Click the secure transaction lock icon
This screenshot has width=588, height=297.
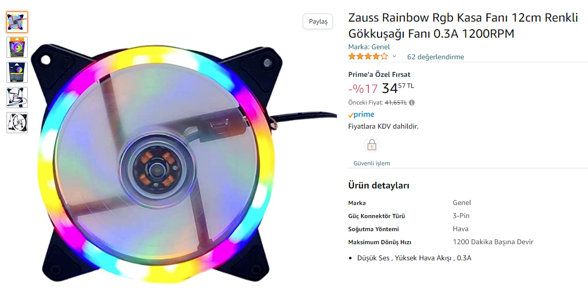[372, 145]
